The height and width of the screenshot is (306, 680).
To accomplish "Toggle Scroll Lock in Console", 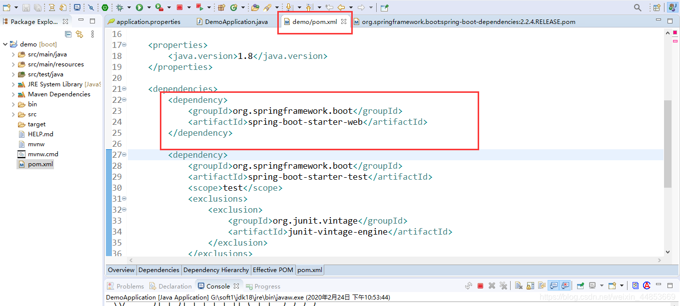I will pos(530,286).
